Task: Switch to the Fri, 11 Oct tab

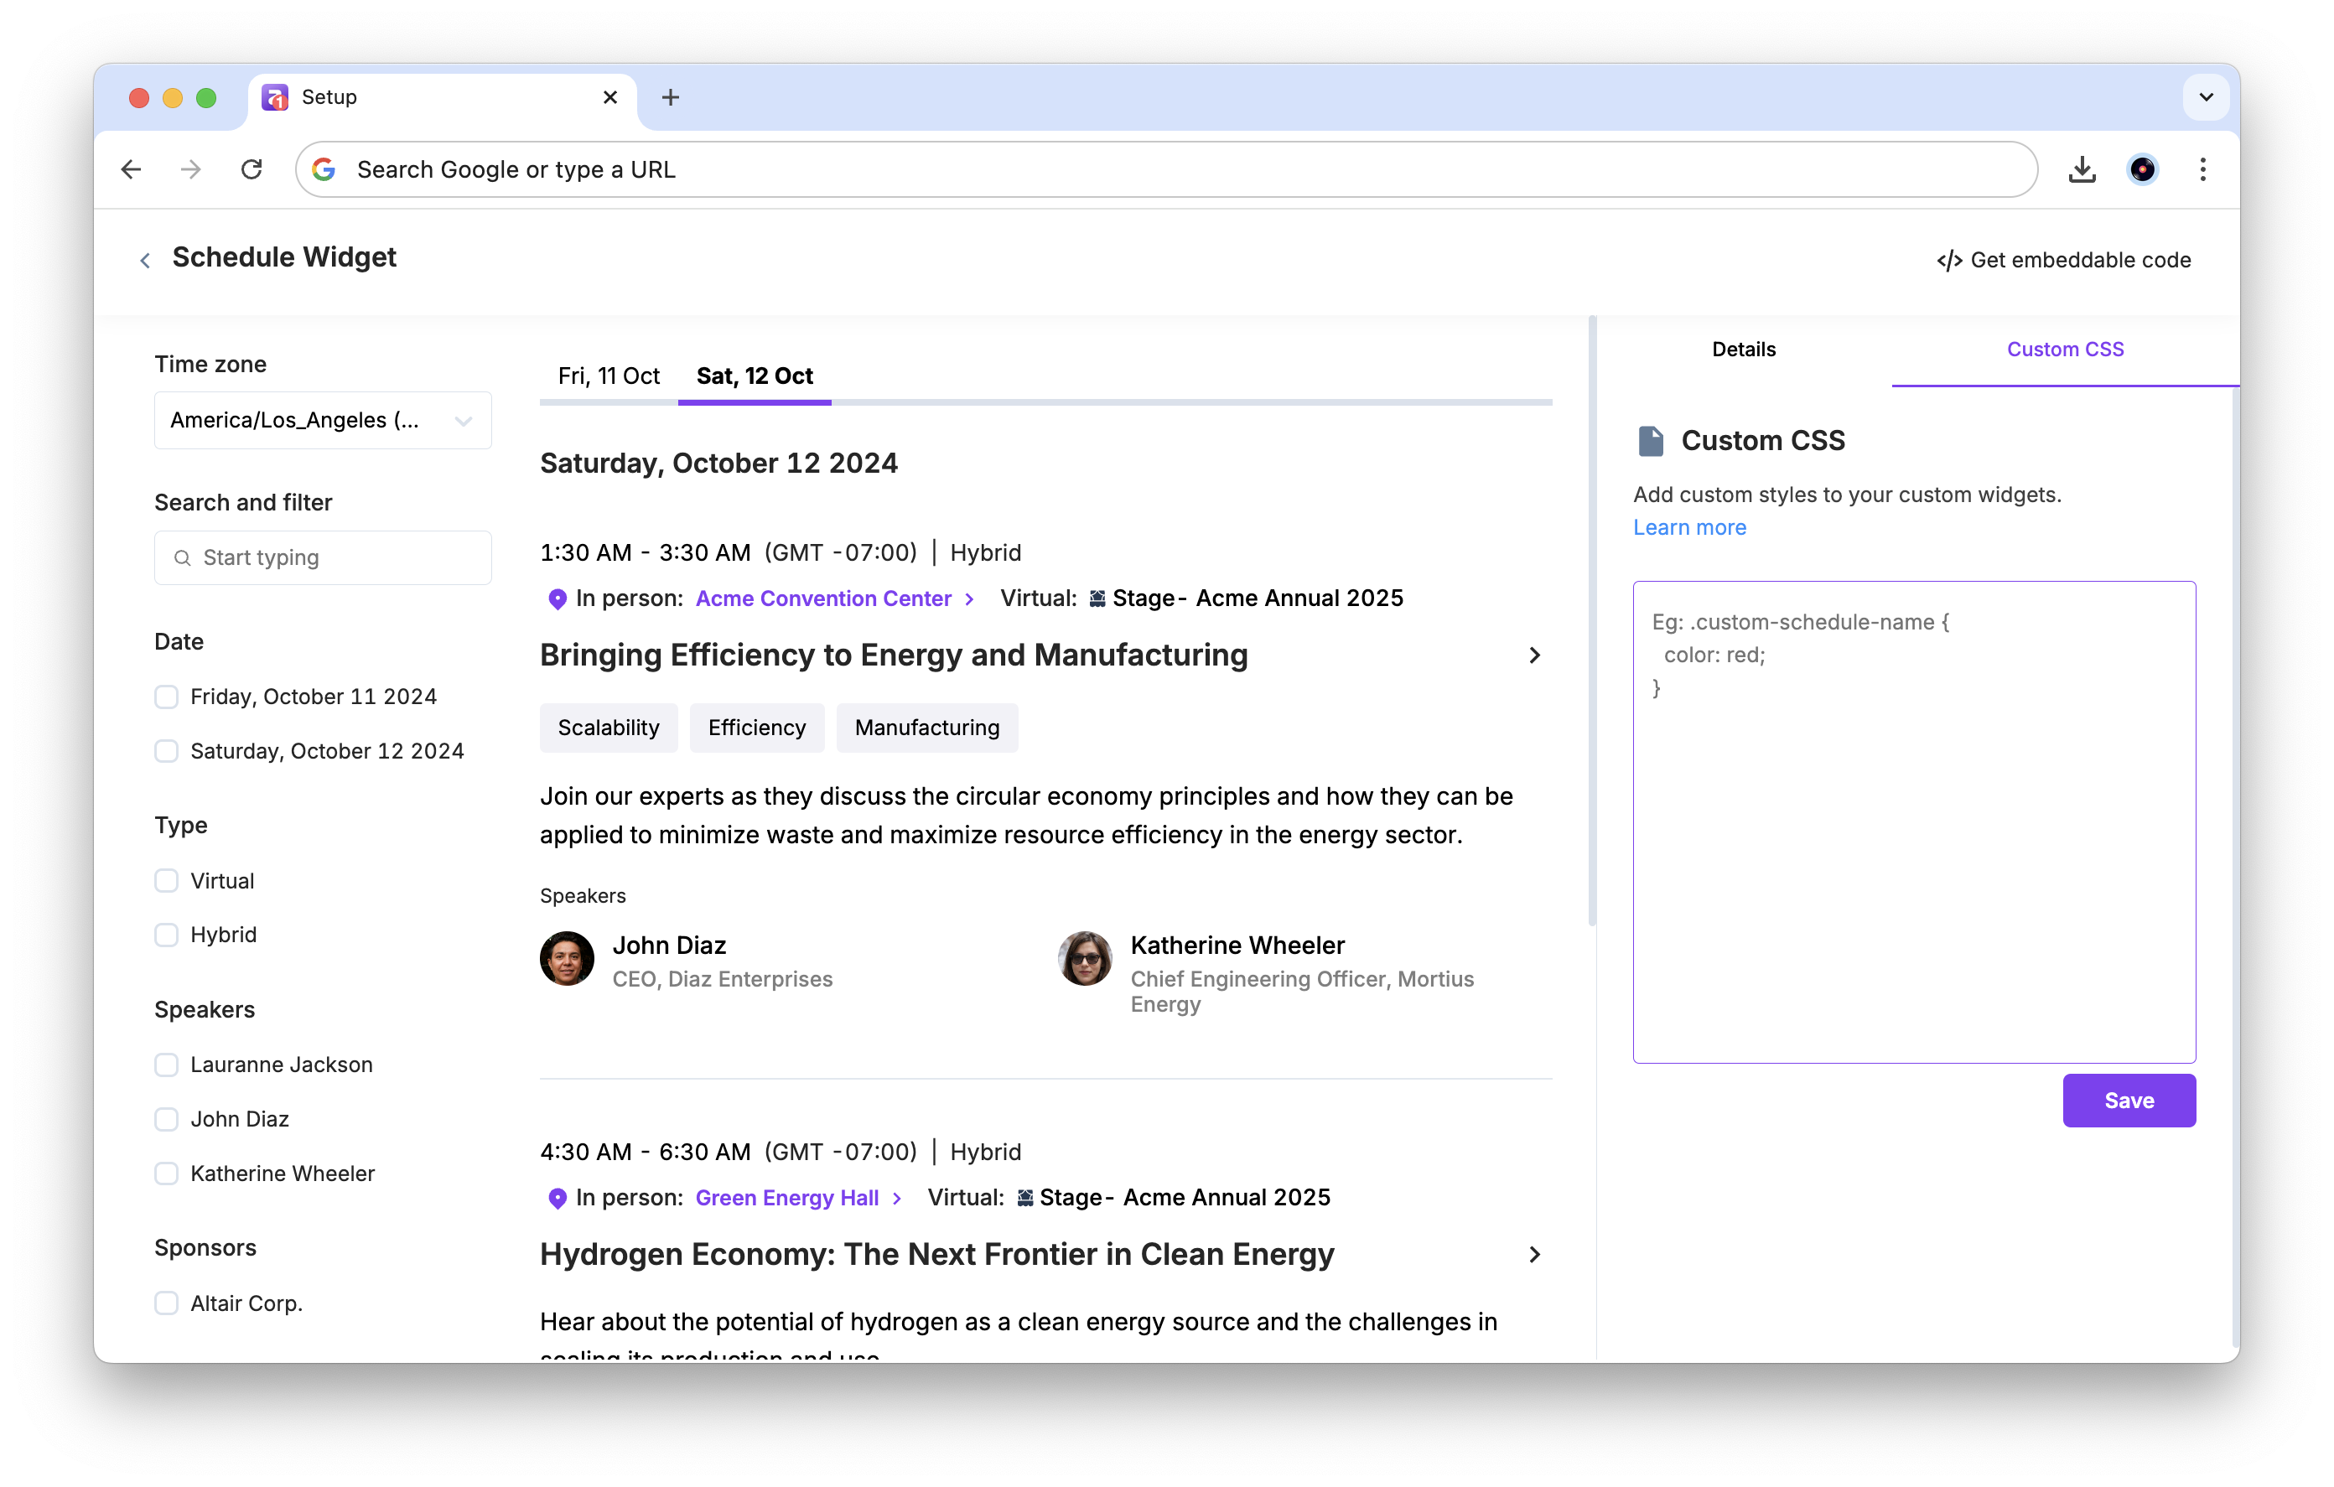Action: [609, 376]
